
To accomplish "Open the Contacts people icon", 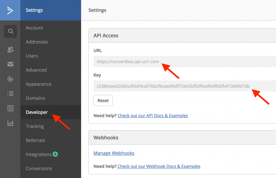I will (x=11, y=49).
